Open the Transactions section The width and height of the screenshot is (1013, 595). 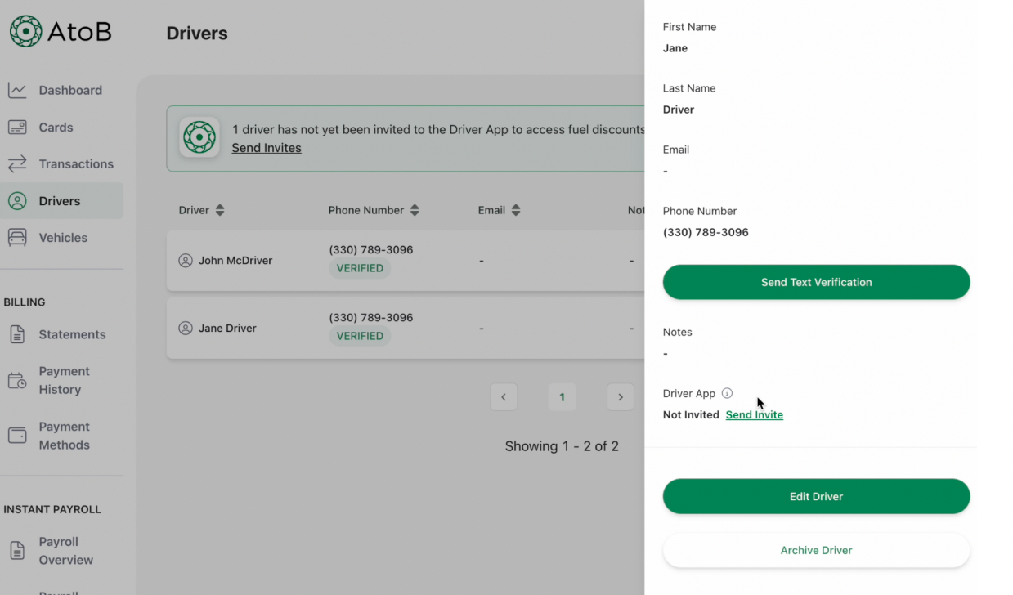click(x=77, y=163)
